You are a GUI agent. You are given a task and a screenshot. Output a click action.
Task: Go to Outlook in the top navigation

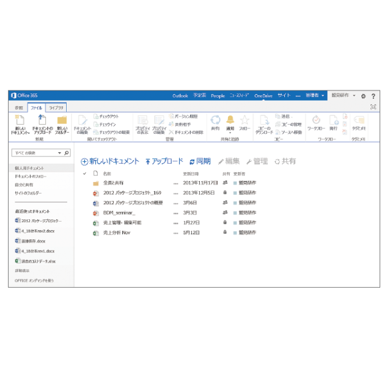coord(180,96)
